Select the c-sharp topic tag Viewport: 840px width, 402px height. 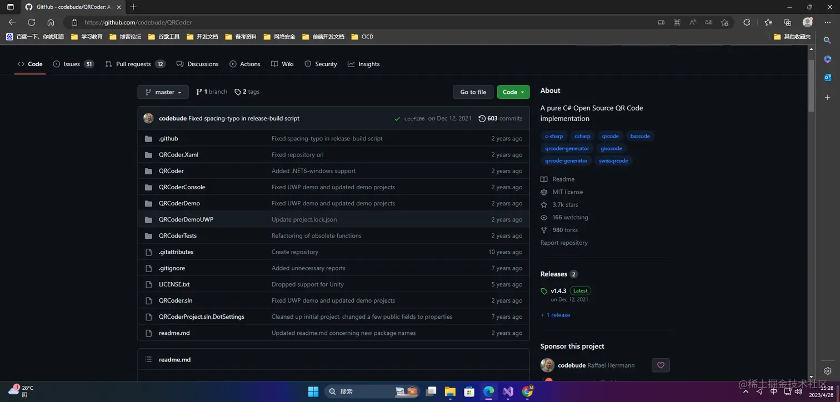[554, 136]
